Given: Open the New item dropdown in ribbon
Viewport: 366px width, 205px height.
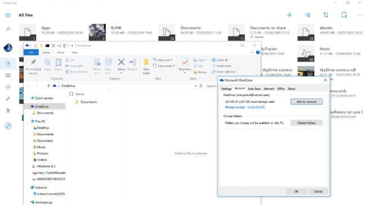Looking at the screenshot, I should [163, 60].
